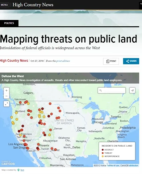This screenshot has width=142, height=174.
Task: Open the High Country News site title
Action: (33, 5)
